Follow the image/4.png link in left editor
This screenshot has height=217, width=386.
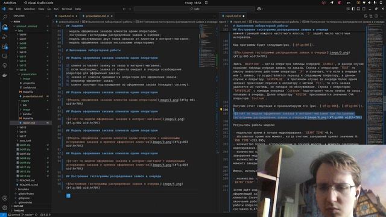click(162, 165)
